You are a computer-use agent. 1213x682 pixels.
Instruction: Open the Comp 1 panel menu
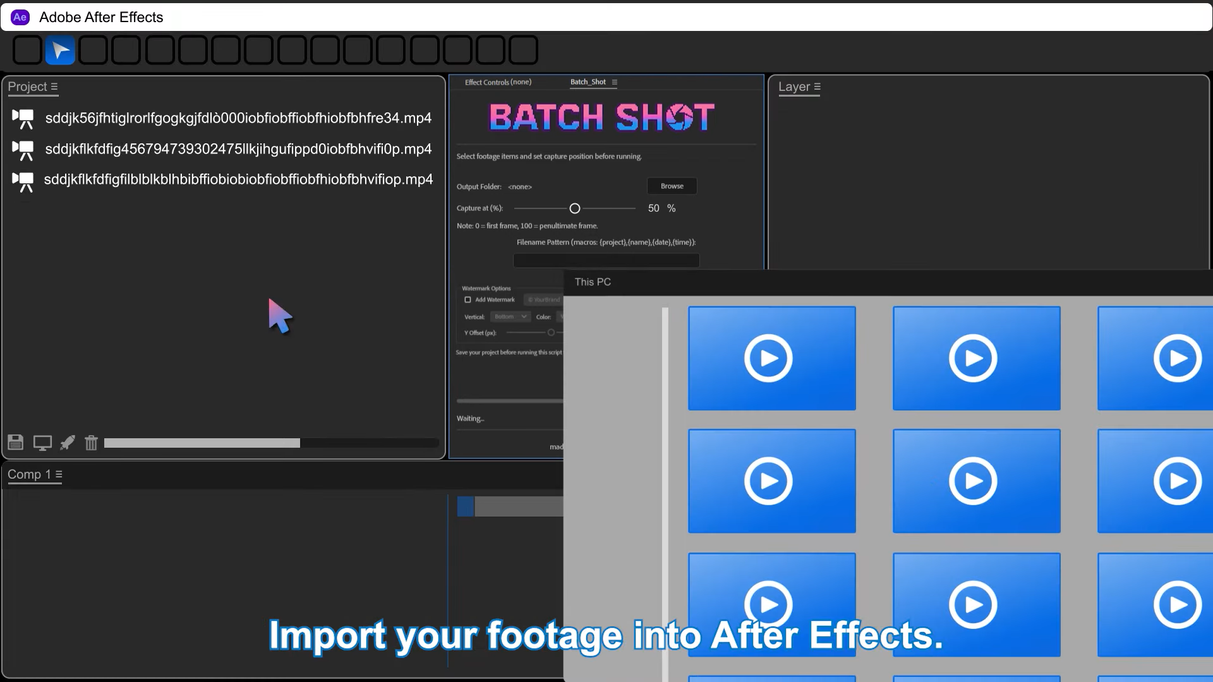pyautogui.click(x=59, y=474)
